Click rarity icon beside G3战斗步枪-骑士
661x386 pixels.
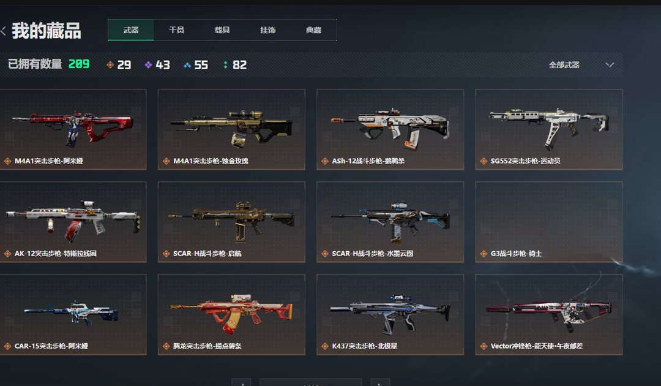tap(484, 254)
